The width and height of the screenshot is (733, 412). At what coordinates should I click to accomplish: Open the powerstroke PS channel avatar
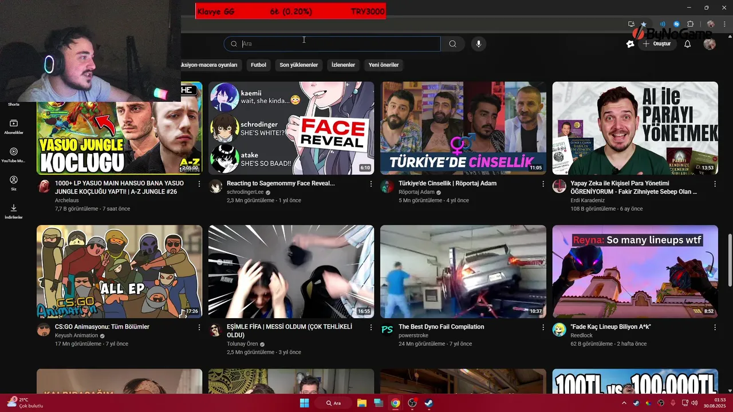[x=387, y=330]
